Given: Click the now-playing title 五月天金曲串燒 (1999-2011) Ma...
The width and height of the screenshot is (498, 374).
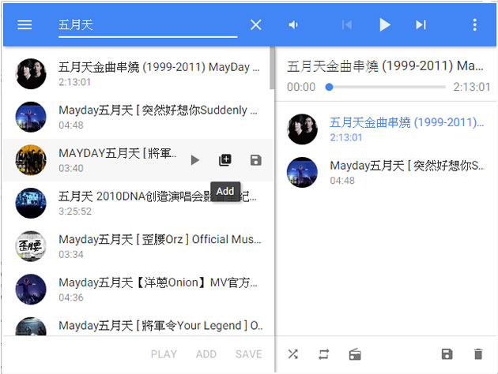Looking at the screenshot, I should tap(385, 66).
